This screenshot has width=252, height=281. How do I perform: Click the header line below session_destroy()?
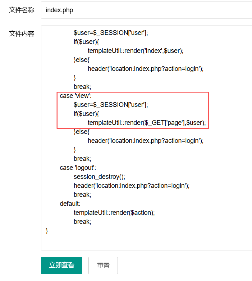[131, 186]
